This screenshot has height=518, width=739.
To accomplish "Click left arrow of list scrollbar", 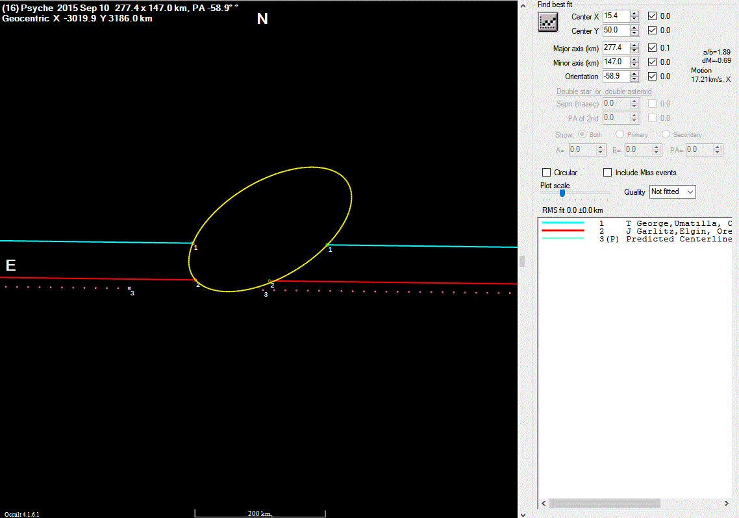I will point(544,504).
